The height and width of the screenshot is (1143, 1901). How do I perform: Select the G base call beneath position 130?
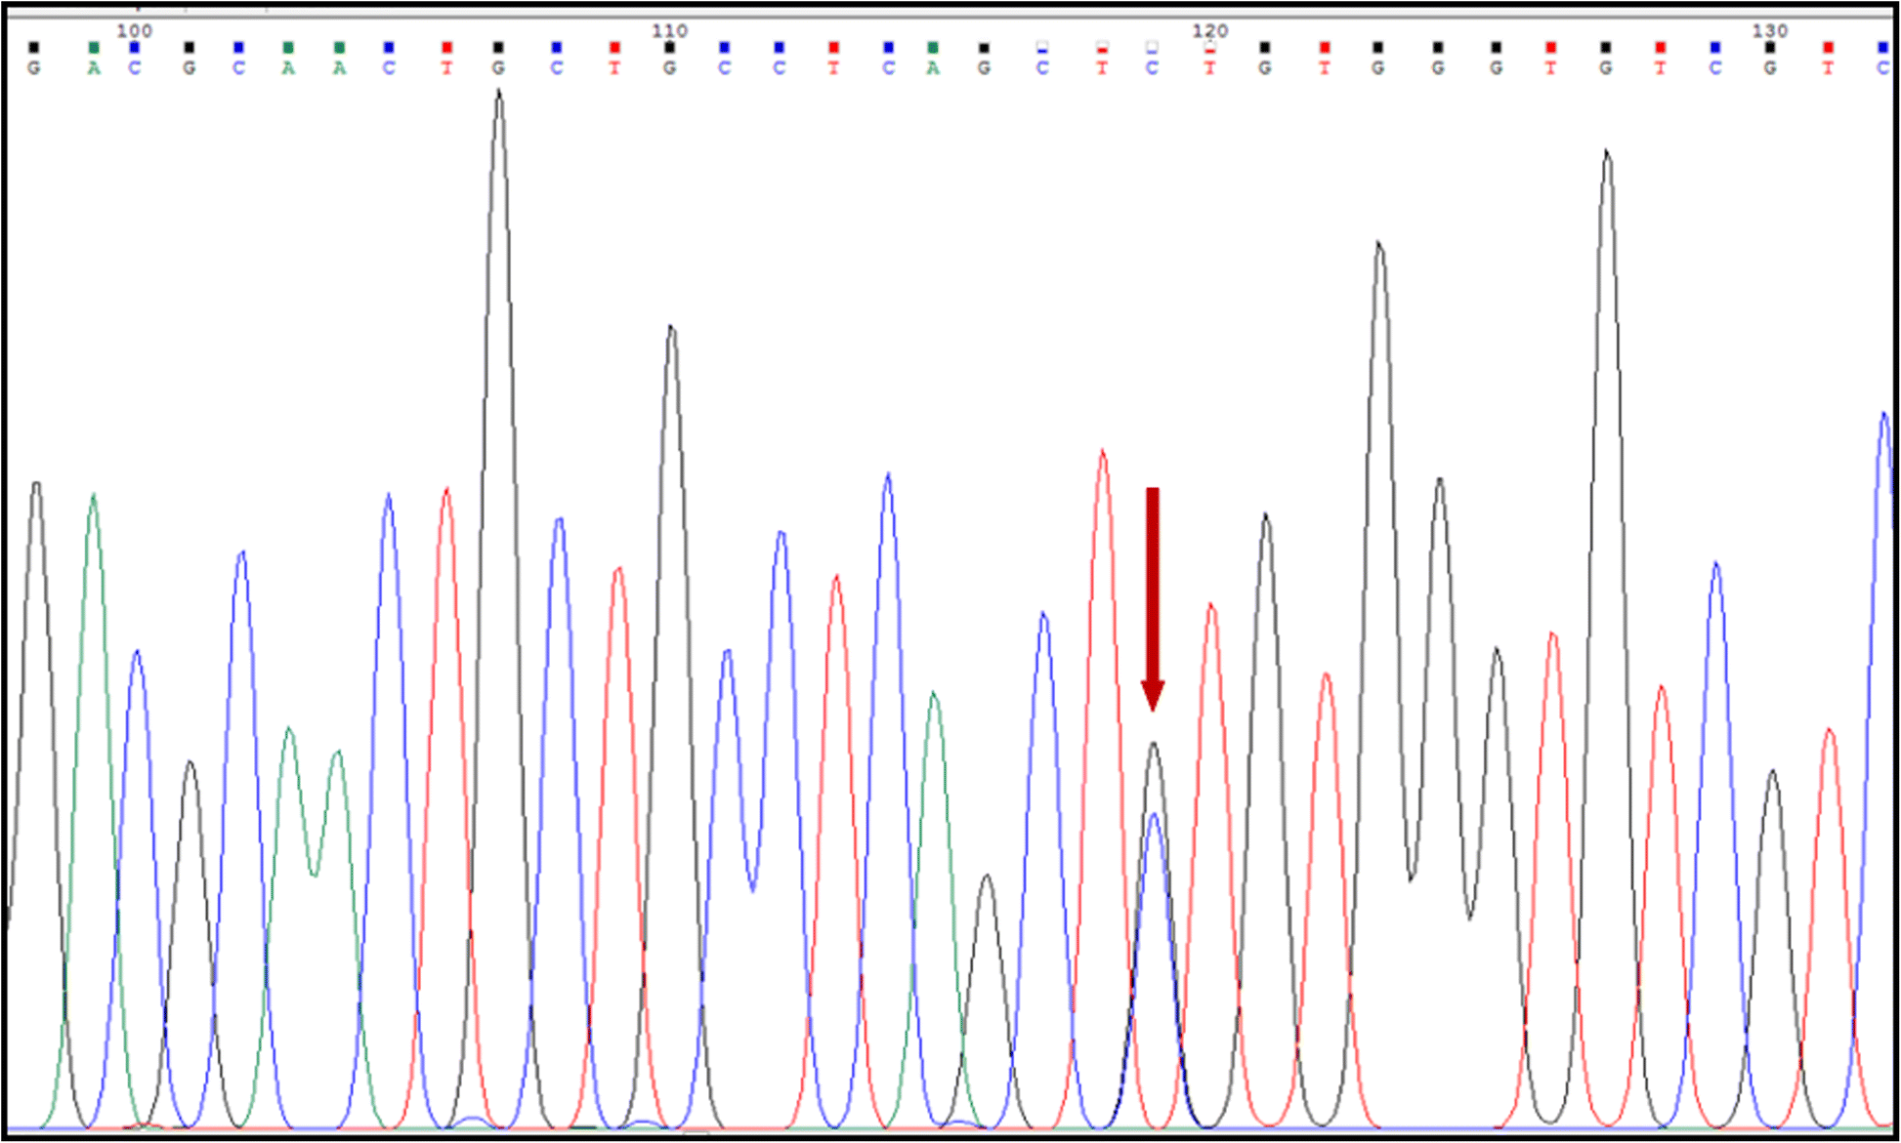point(1769,68)
